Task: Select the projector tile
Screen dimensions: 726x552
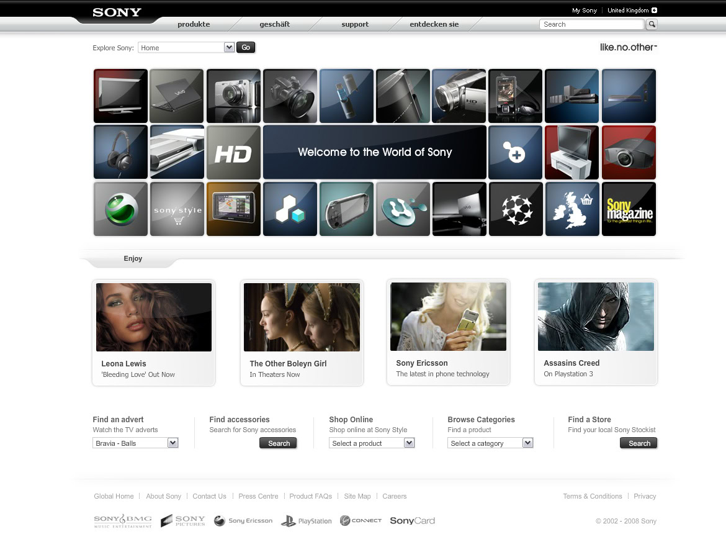Action: click(x=629, y=152)
